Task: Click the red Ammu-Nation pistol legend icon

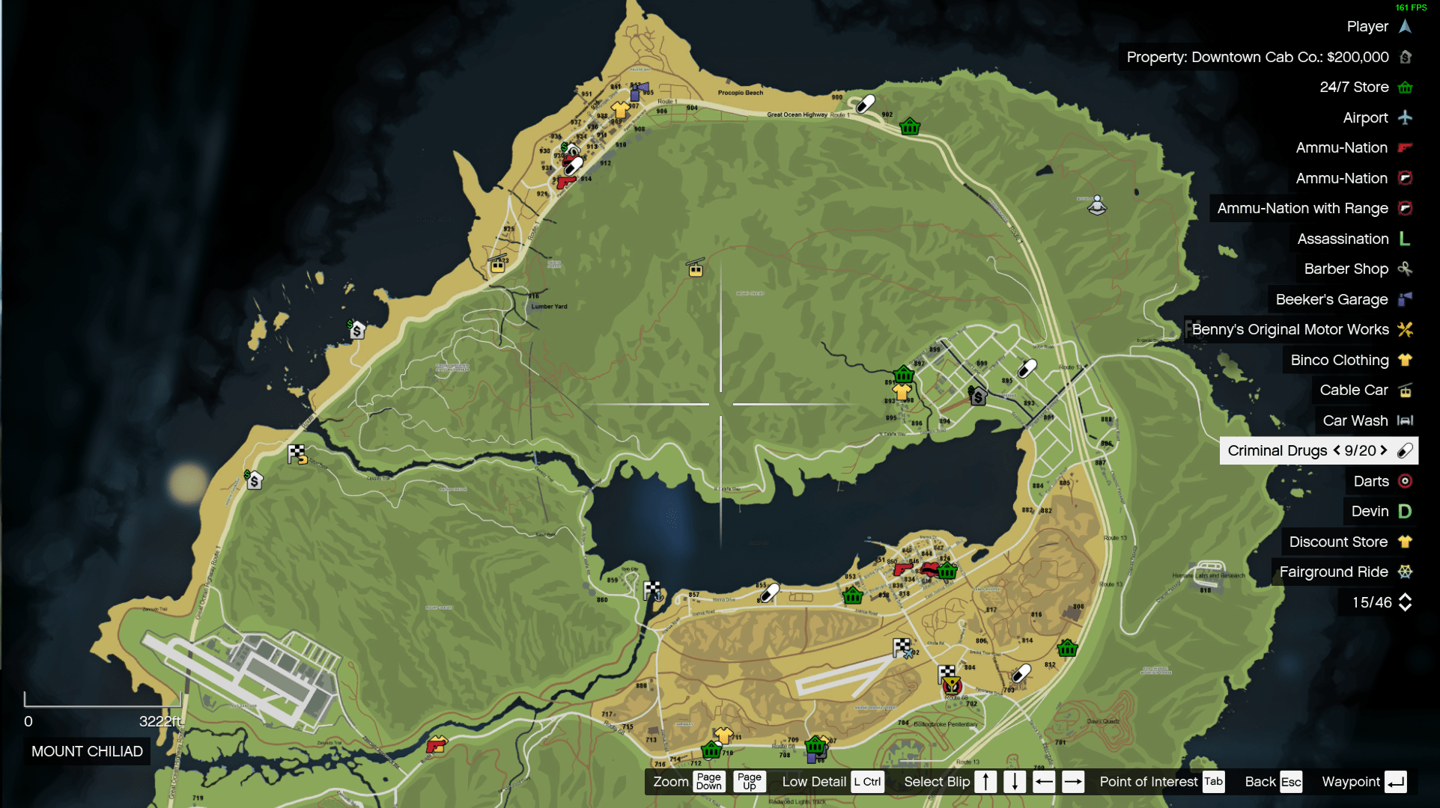Action: (x=1405, y=147)
